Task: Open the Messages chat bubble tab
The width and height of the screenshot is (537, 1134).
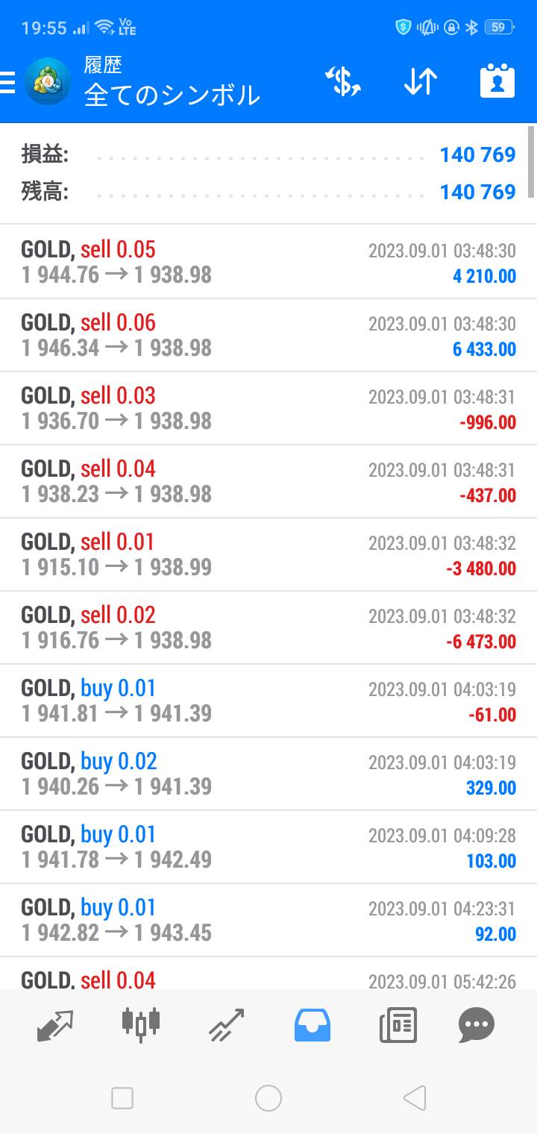Action: pyautogui.click(x=477, y=1025)
